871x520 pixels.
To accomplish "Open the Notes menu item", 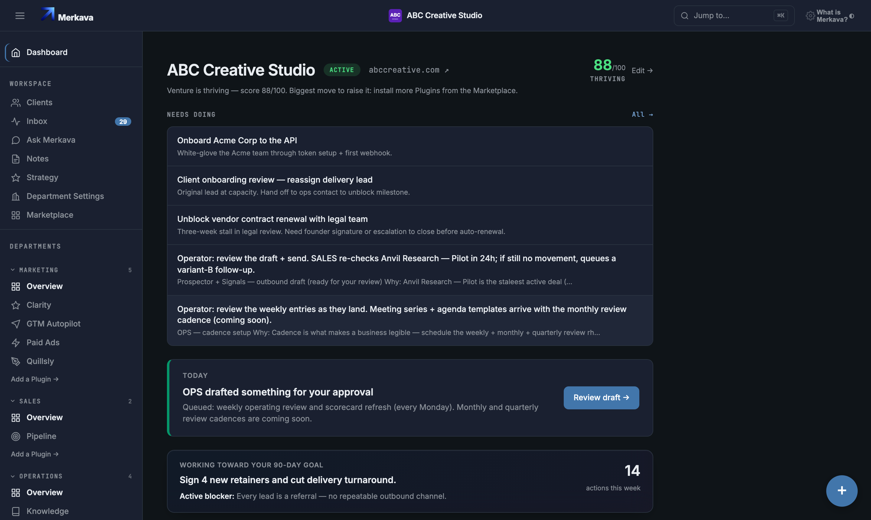I will point(71,159).
